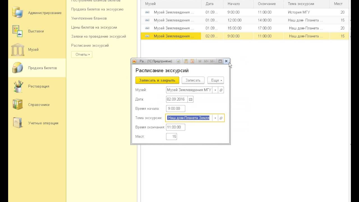The height and width of the screenshot is (202, 359).
Task: Open Учетные операции section icon
Action: point(17,123)
